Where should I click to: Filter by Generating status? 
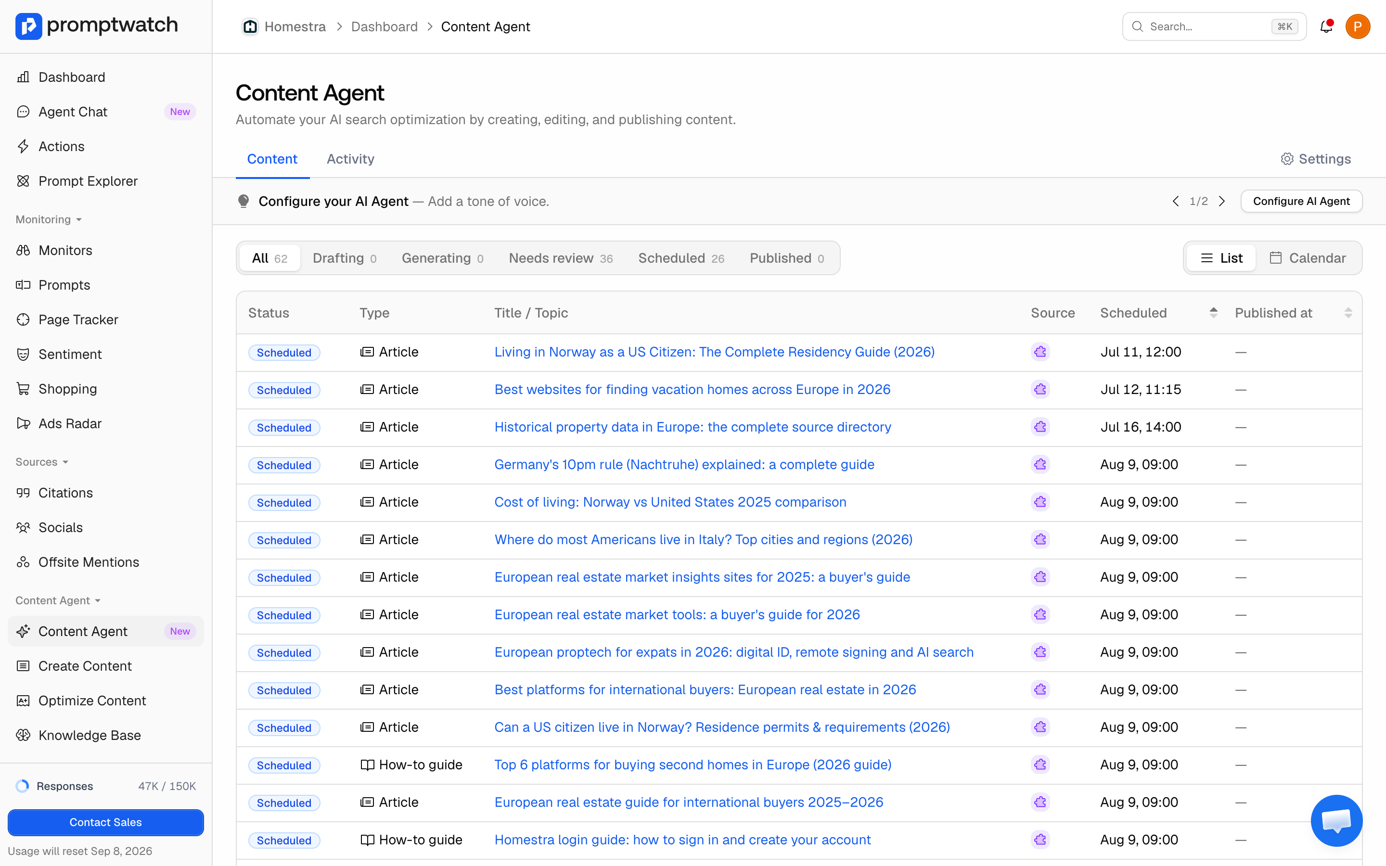[442, 258]
